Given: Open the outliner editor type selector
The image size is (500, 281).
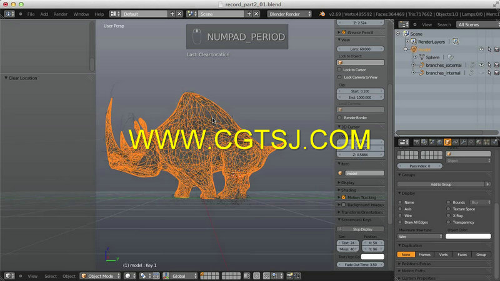Looking at the screenshot, I should (x=404, y=24).
